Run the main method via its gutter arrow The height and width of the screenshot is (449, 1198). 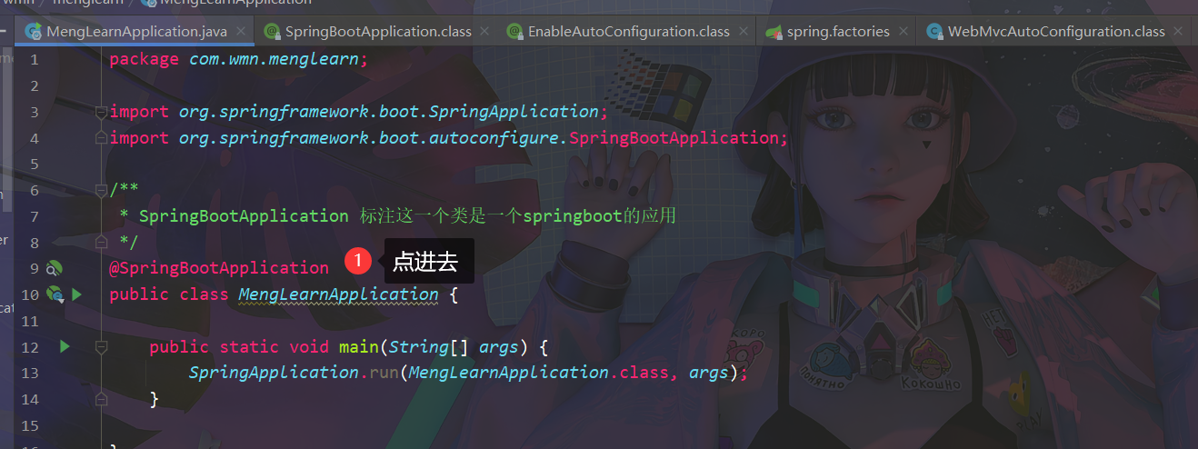(65, 346)
